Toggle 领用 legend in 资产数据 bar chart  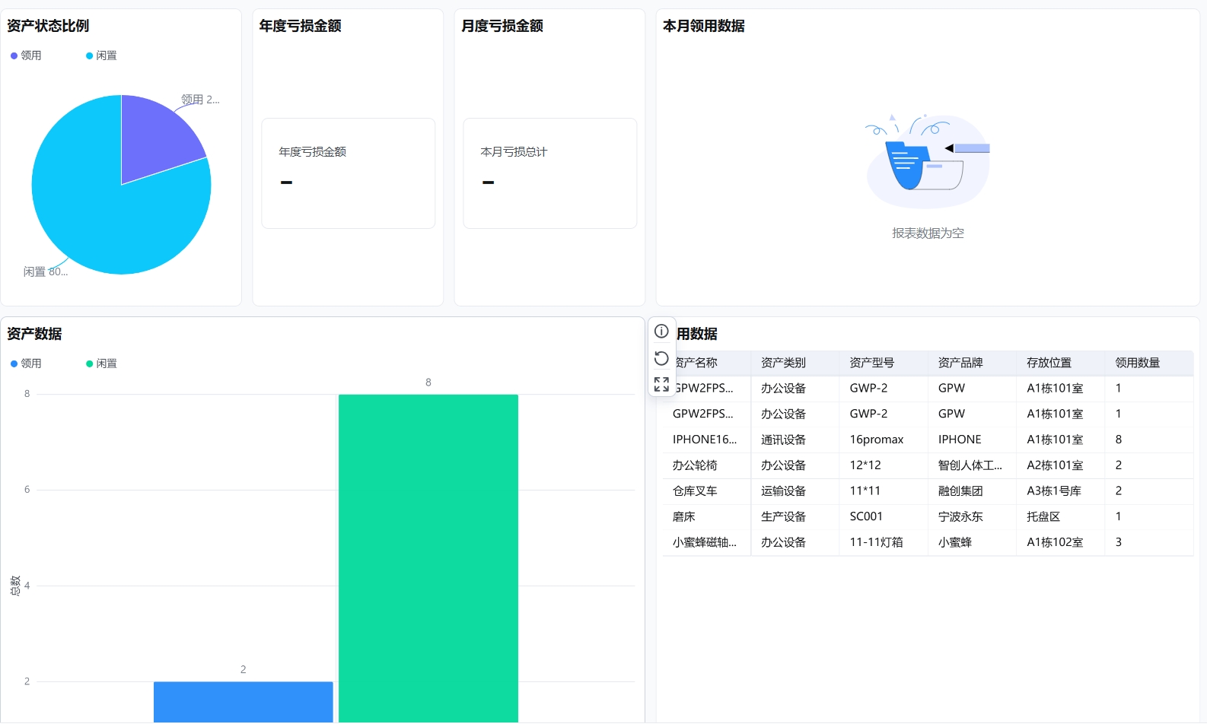pyautogui.click(x=26, y=363)
